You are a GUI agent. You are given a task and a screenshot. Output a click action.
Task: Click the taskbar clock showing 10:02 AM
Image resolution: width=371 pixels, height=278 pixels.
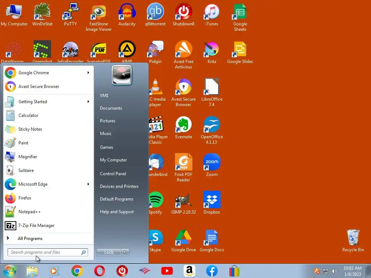pos(353,271)
